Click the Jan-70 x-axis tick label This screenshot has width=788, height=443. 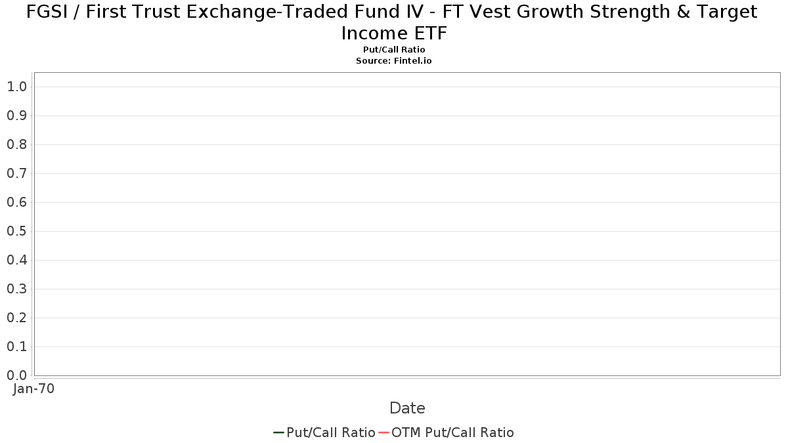click(34, 389)
